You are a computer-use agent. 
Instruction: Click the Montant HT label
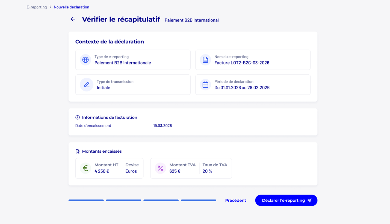click(x=106, y=165)
